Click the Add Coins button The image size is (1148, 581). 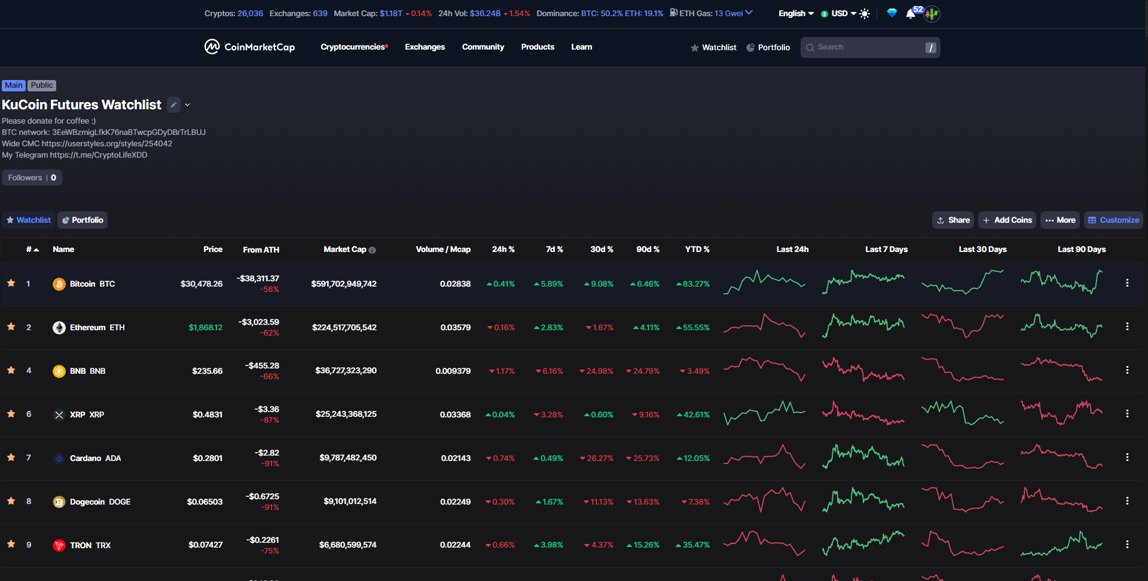[x=1006, y=220]
